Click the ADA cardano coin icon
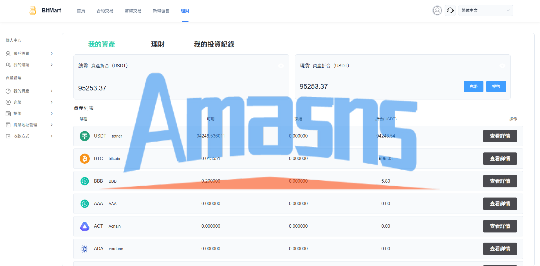Image resolution: width=540 pixels, height=266 pixels. (x=85, y=249)
